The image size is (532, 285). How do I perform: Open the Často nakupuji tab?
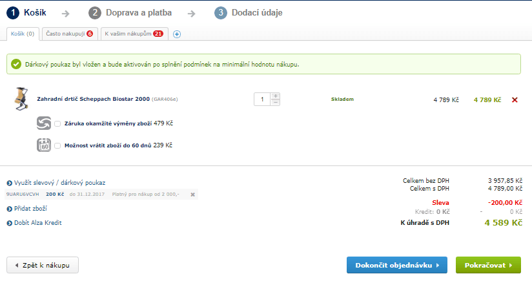70,34
